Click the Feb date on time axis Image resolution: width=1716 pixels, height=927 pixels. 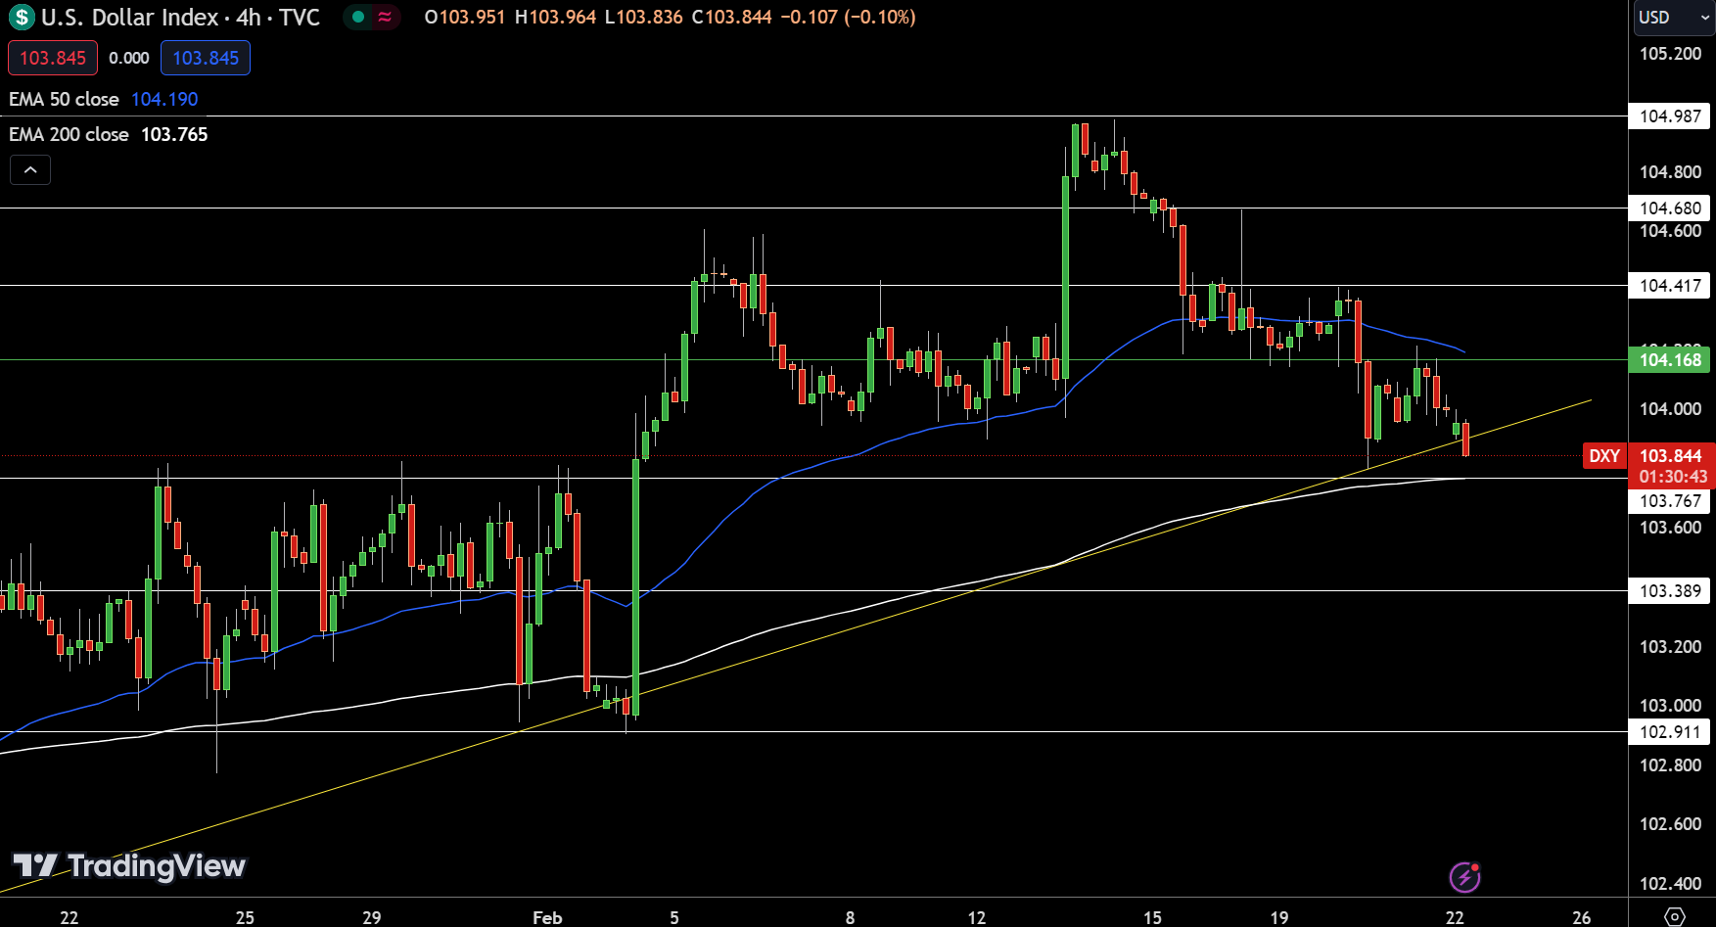[547, 917]
